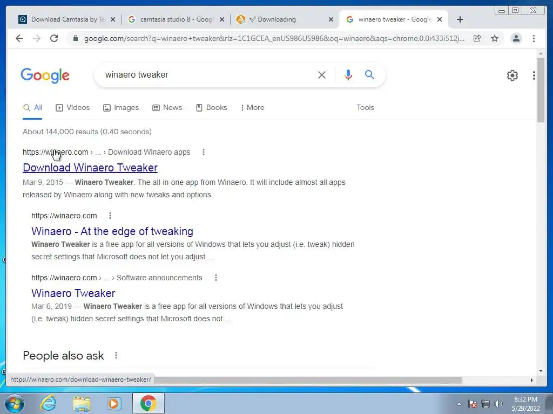
Task: Start voice search with microphone
Action: 348,74
